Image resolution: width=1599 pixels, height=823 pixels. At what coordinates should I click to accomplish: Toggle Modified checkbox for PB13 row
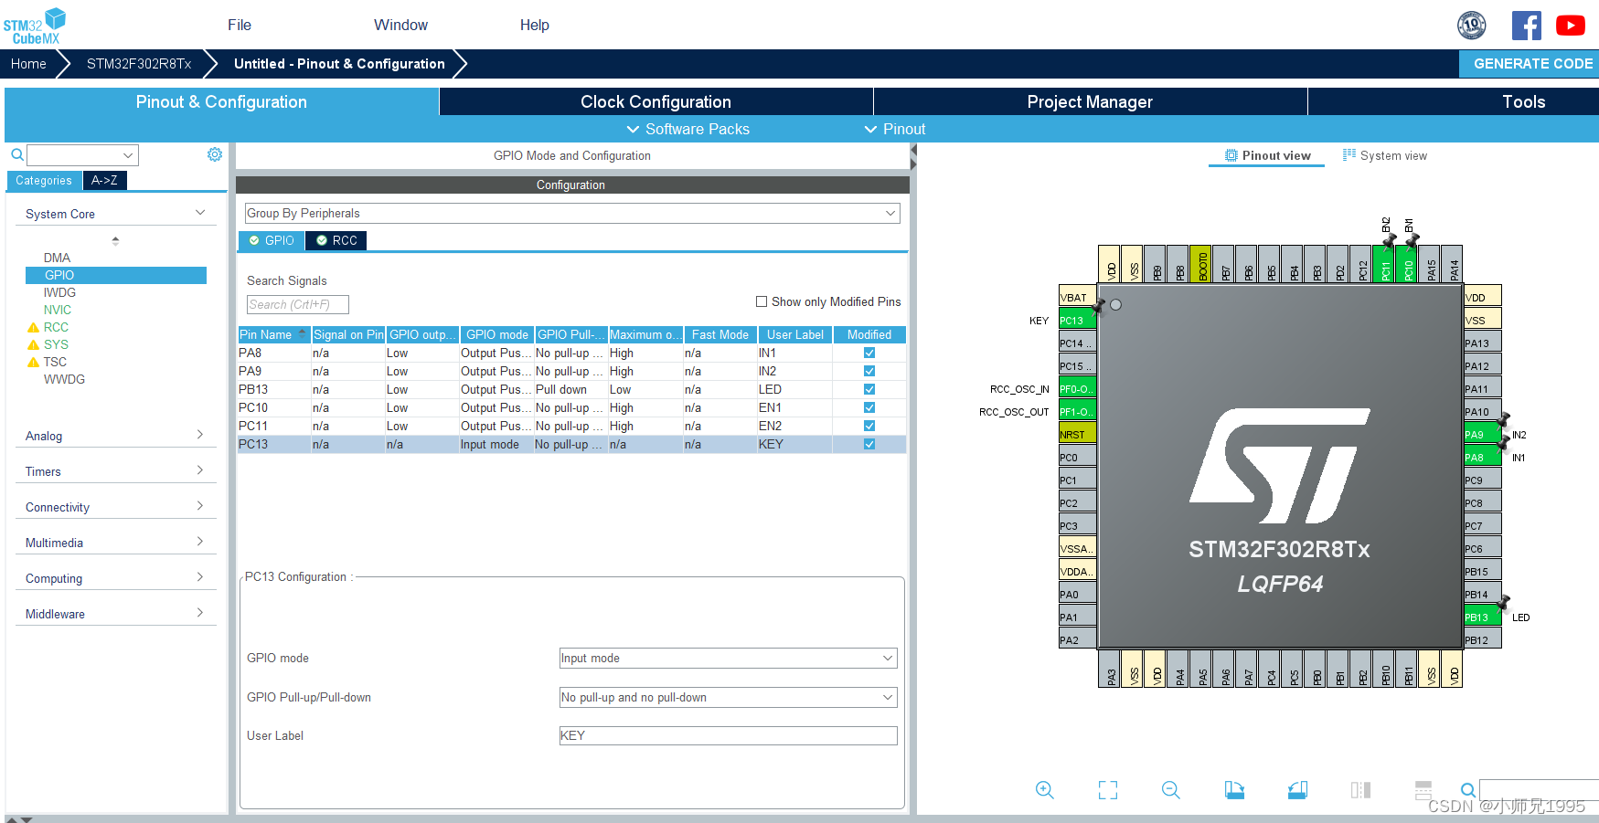(x=869, y=389)
